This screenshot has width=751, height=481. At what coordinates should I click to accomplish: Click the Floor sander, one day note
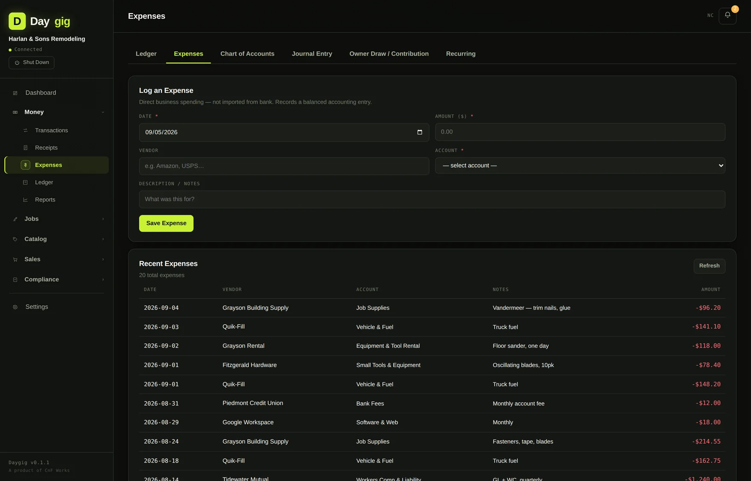[x=521, y=346]
